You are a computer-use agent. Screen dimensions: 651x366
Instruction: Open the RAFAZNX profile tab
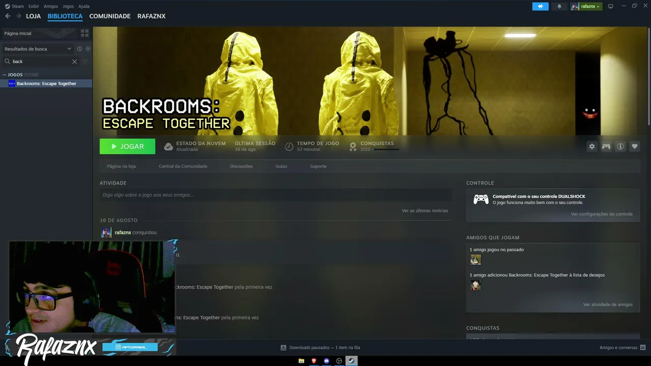coord(151,16)
